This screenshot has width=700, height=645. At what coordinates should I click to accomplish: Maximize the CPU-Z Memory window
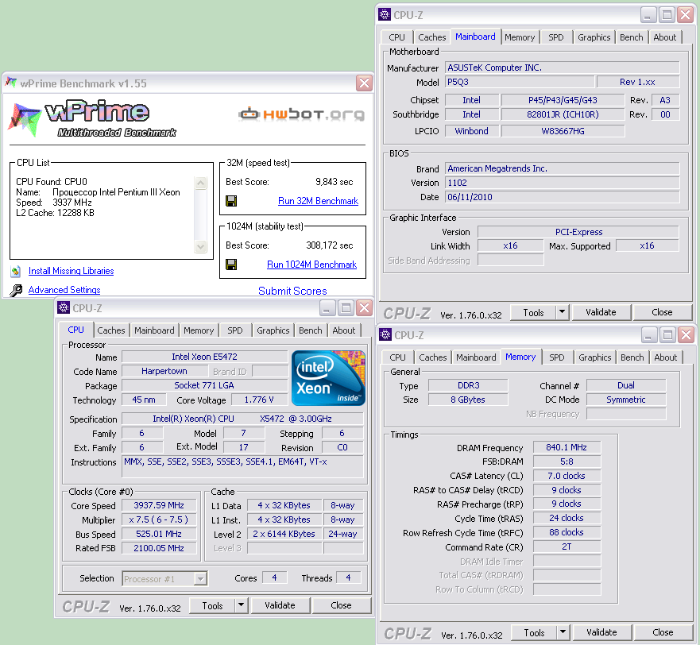(667, 334)
